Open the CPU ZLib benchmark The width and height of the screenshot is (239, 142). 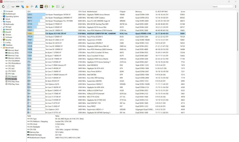pyautogui.click(x=11, y=66)
